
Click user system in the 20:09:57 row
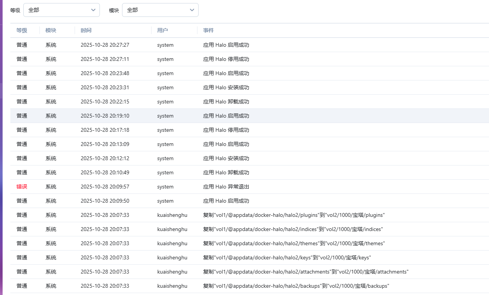click(x=165, y=187)
